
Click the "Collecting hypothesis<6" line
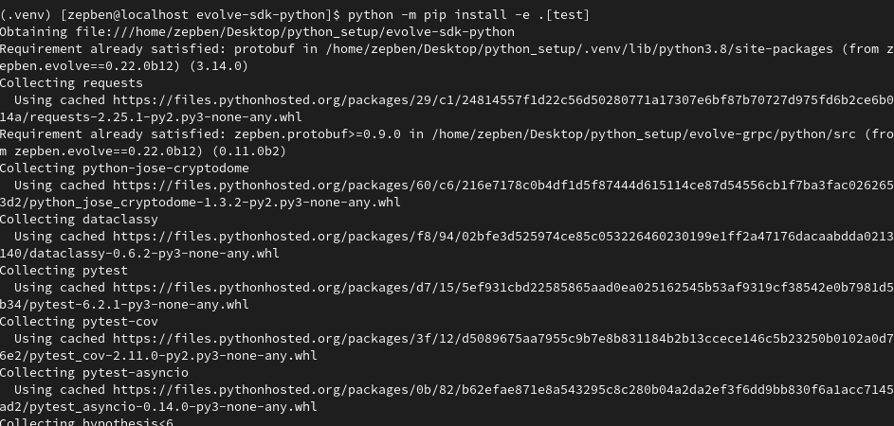86,422
